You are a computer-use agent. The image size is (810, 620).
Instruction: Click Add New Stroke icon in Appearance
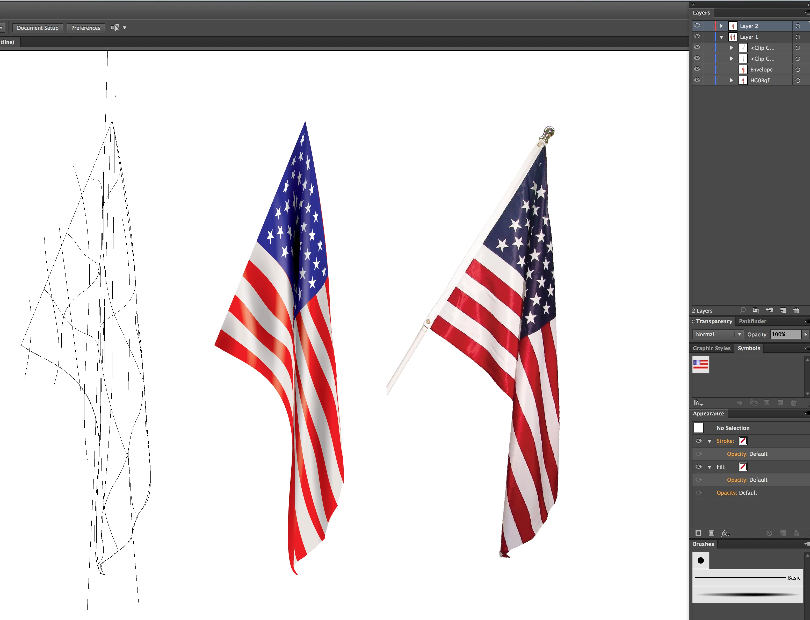(698, 533)
